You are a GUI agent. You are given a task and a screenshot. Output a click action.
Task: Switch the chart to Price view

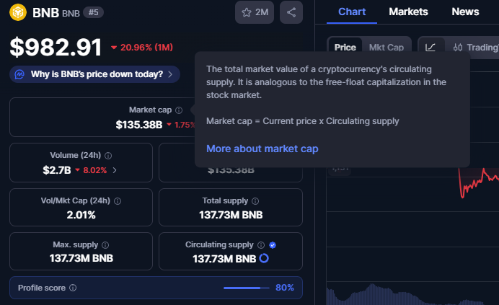pyautogui.click(x=345, y=48)
